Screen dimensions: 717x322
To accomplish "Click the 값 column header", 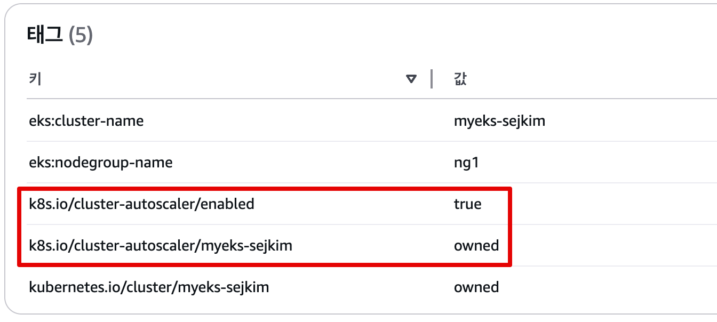I will pyautogui.click(x=460, y=79).
